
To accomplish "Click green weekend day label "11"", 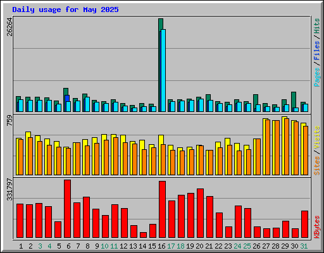I will click(114, 246).
